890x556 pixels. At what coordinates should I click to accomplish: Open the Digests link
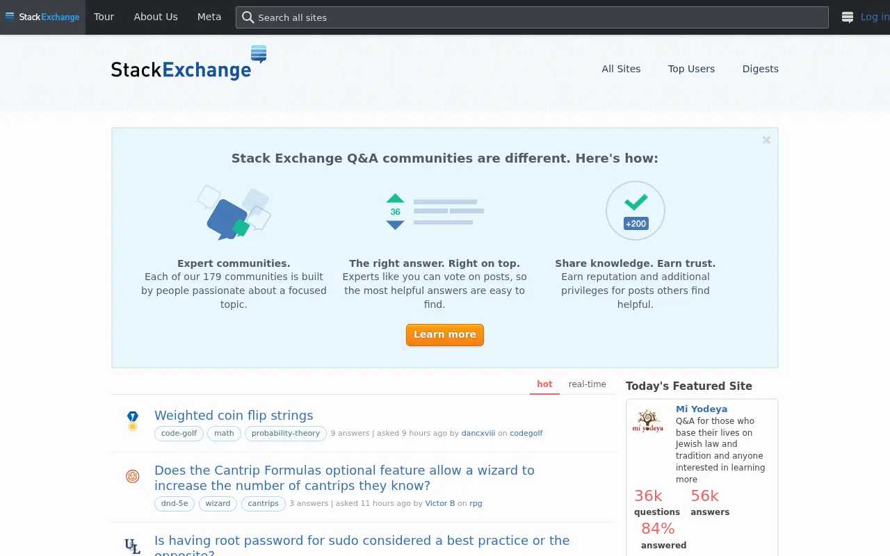pyautogui.click(x=760, y=69)
